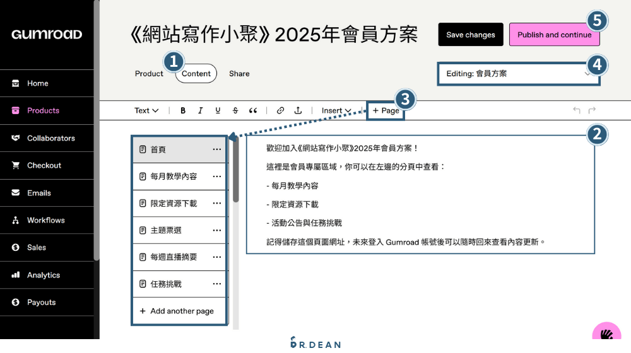Click the '- 限定資源下載' line in the editor
The width and height of the screenshot is (631, 353).
coord(293,204)
